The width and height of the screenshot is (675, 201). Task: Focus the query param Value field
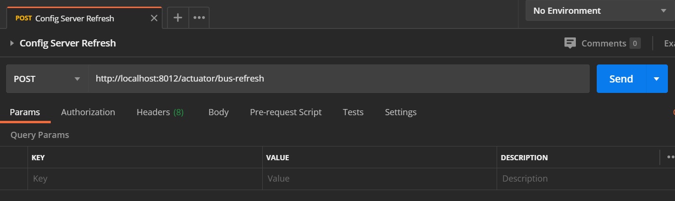379,179
